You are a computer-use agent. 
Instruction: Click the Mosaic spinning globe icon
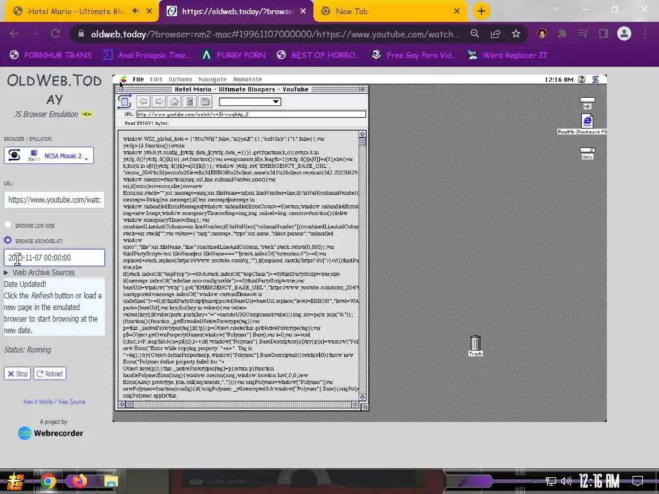124,101
